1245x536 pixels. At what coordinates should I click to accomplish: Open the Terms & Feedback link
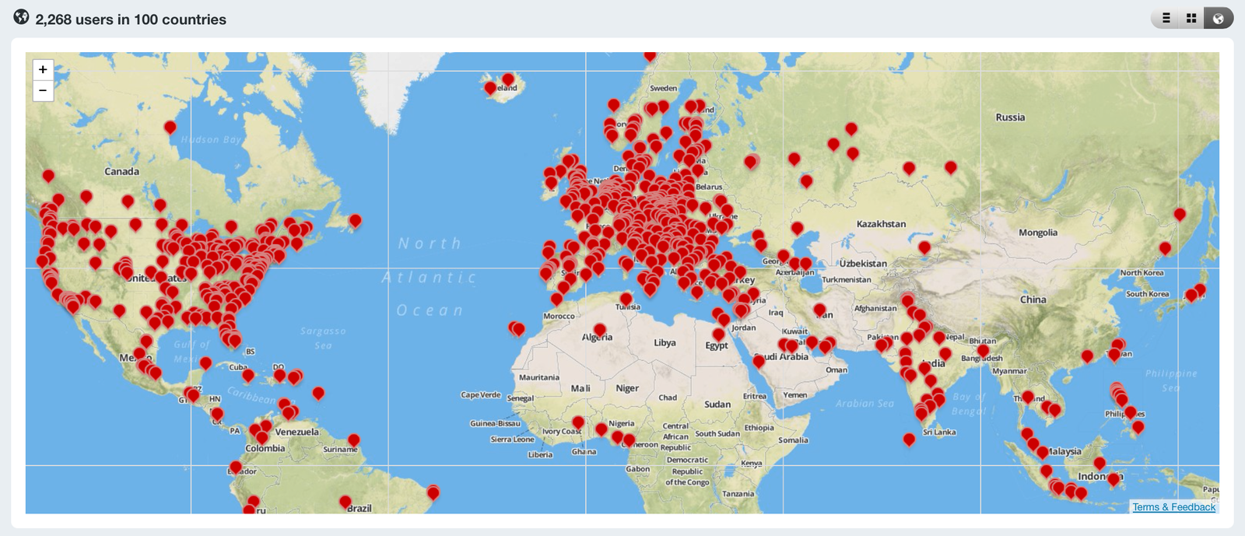(1173, 507)
